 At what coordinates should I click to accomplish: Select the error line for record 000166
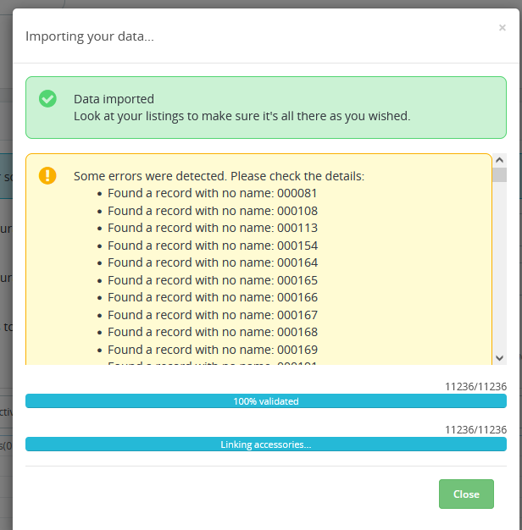[212, 297]
